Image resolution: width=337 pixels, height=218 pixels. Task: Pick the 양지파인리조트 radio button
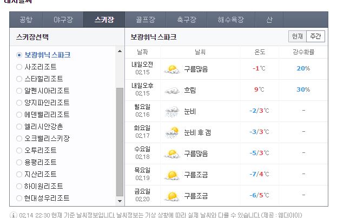tap(19, 102)
